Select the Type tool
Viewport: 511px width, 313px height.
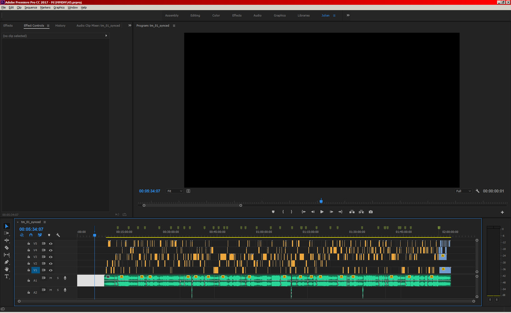point(6,276)
